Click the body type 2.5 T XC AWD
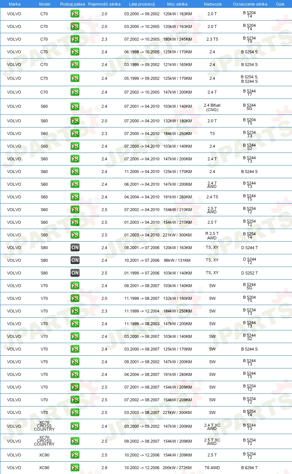The image size is (292, 474). click(x=212, y=442)
